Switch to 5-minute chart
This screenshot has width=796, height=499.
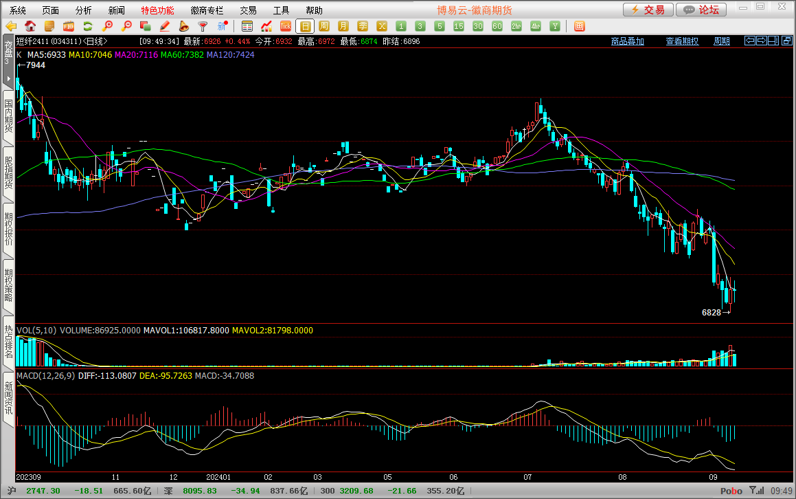(x=440, y=26)
